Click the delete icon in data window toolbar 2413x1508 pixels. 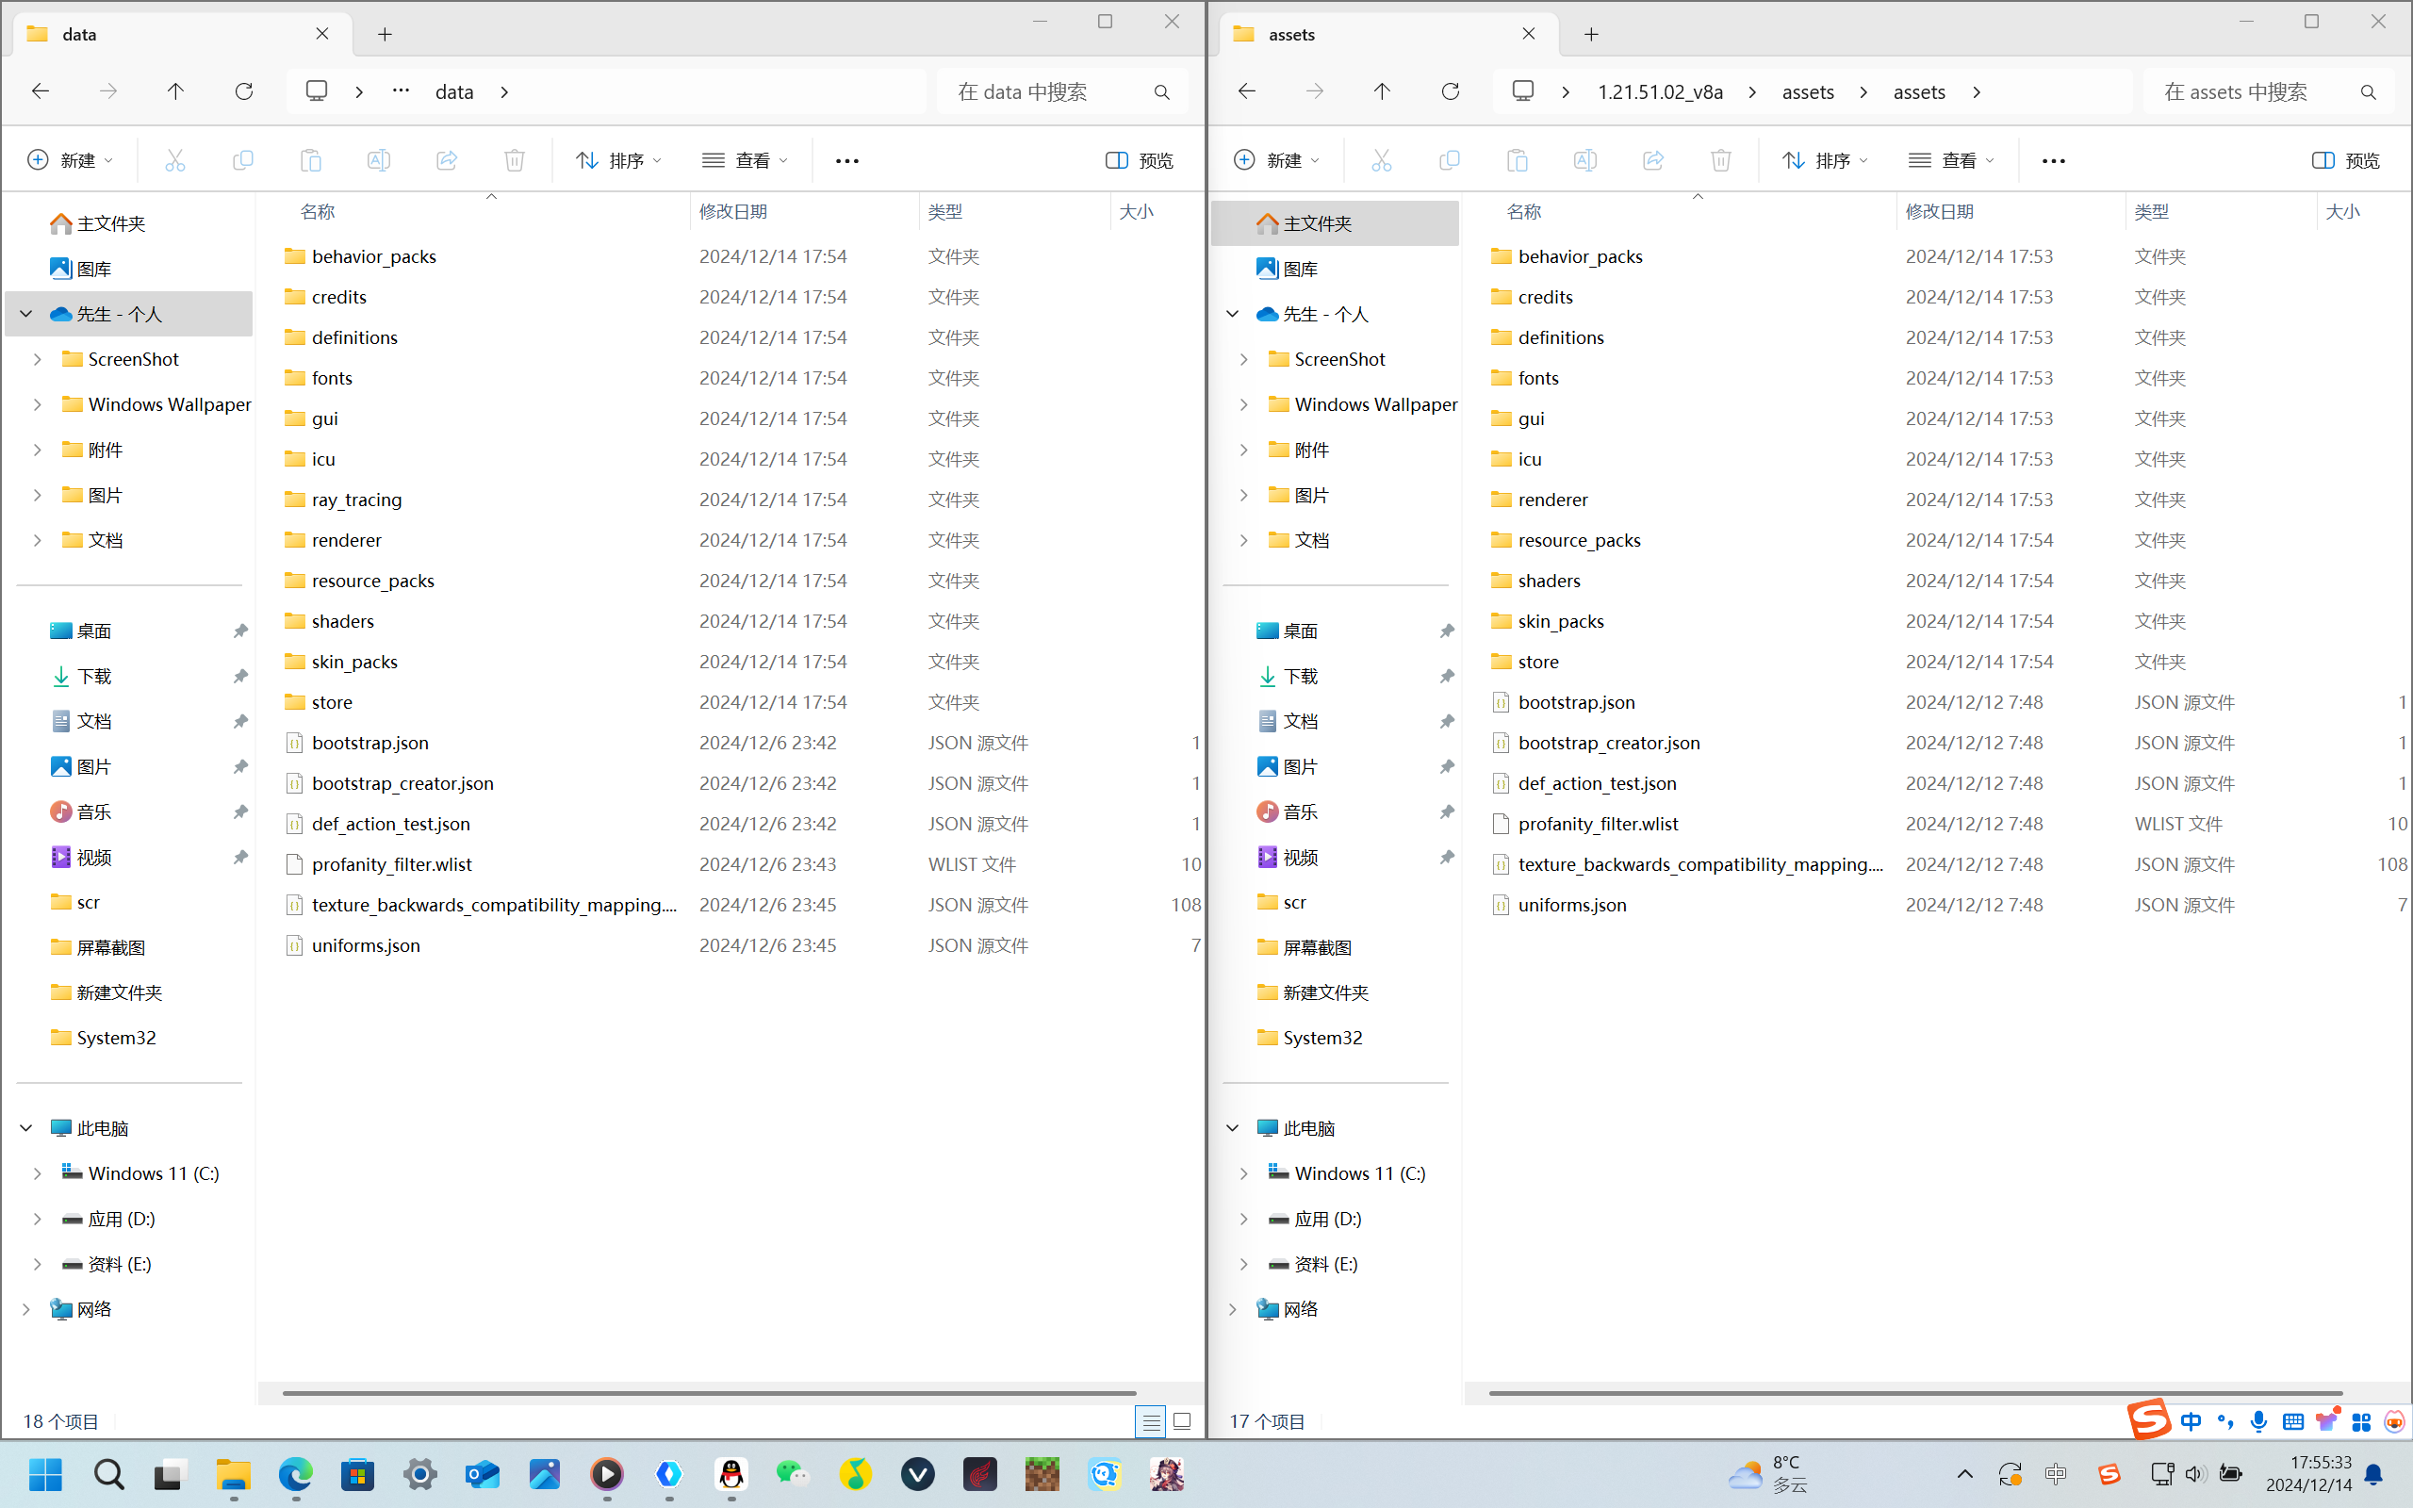[x=515, y=159]
